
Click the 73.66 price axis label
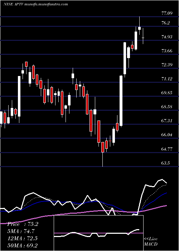pos(167,51)
